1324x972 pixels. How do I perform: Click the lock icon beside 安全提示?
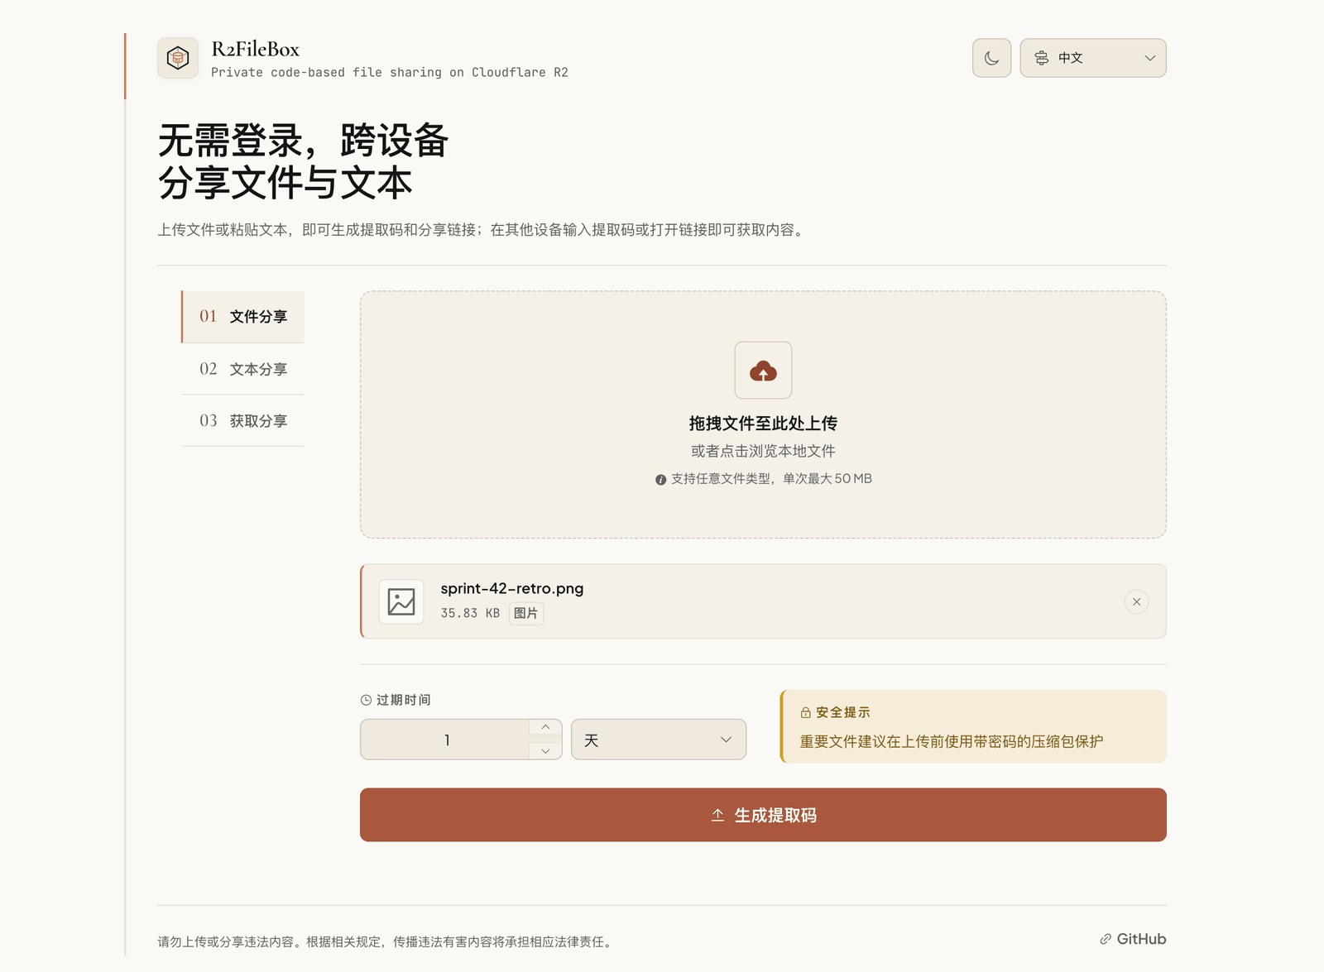[x=805, y=712]
